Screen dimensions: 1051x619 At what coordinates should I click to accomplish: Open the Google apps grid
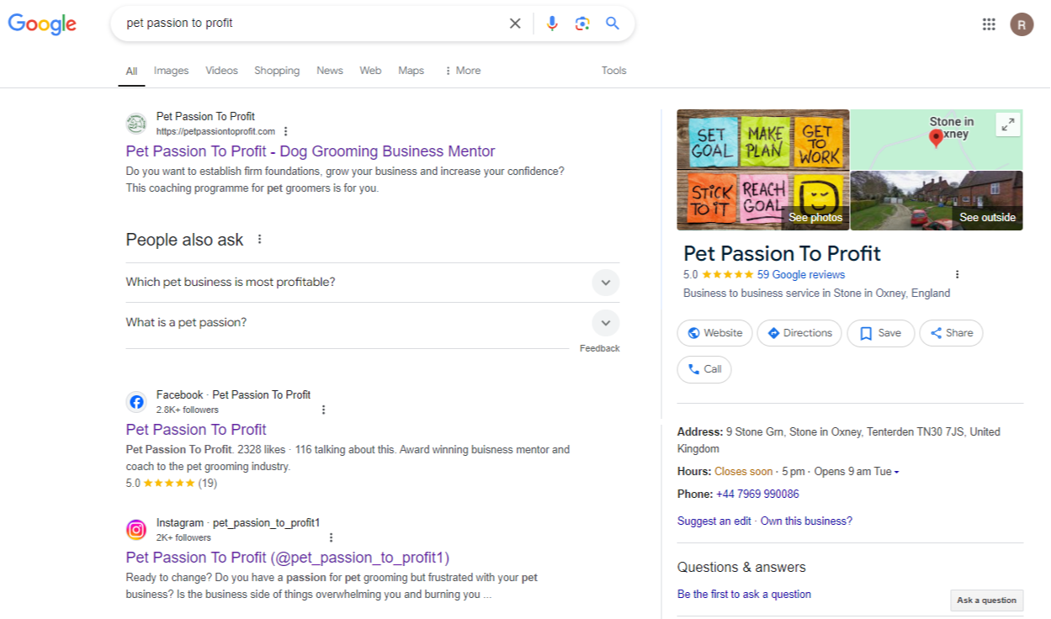click(x=989, y=24)
